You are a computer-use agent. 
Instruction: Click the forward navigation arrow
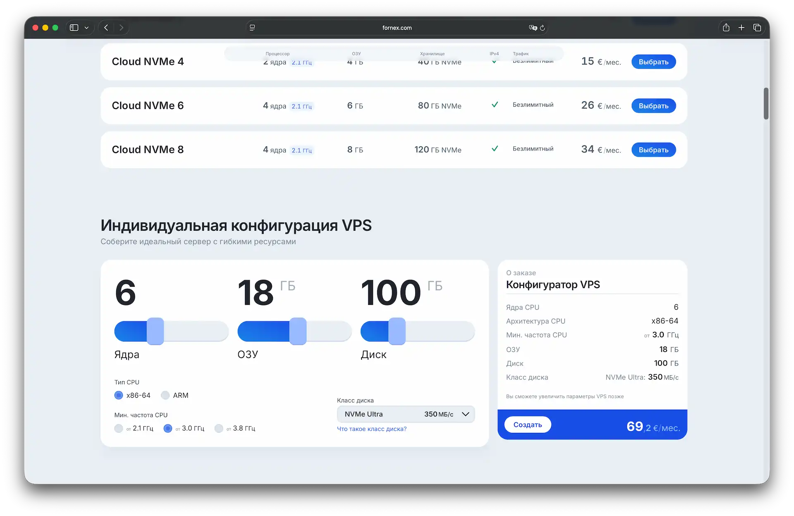(x=121, y=27)
